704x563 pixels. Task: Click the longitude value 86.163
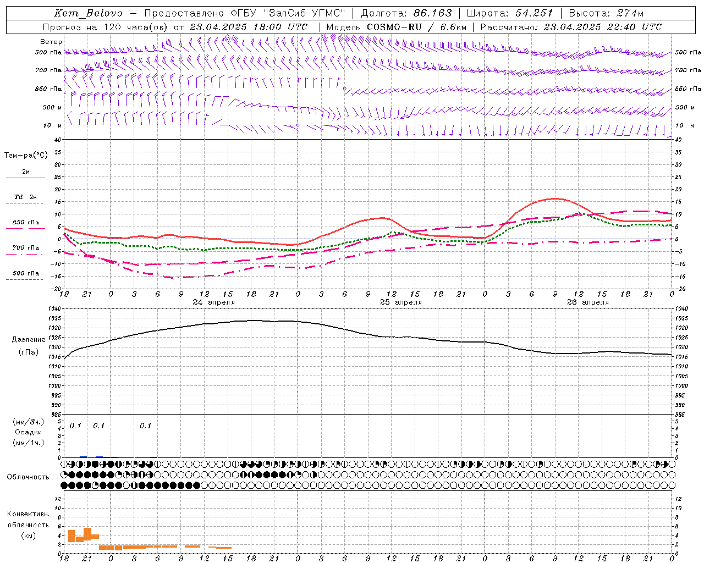(x=433, y=13)
